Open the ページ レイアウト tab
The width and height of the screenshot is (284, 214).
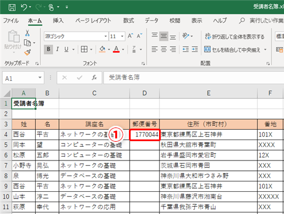(93, 20)
